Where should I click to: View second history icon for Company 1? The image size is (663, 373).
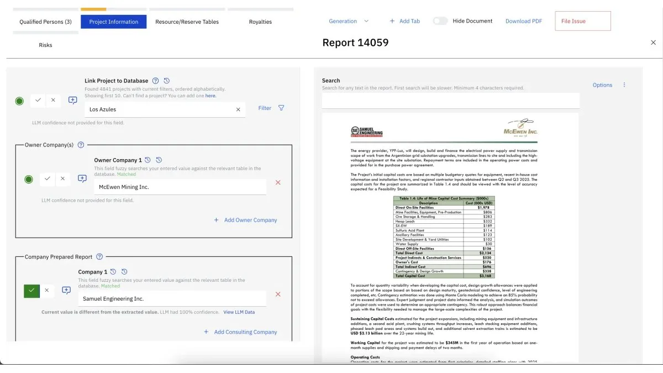[124, 272]
